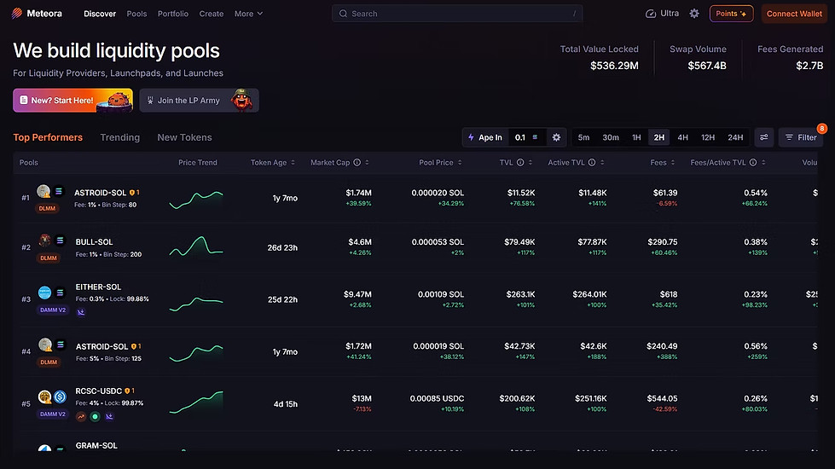Sort by Pool Price column
The image size is (835, 469).
point(440,162)
